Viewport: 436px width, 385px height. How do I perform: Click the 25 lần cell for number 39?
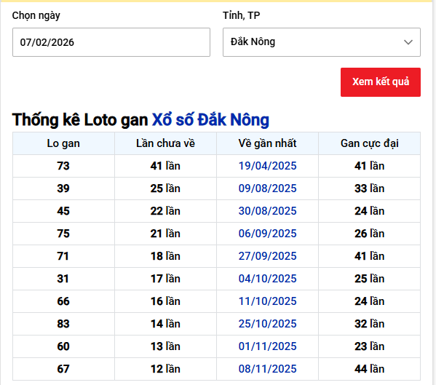(165, 188)
